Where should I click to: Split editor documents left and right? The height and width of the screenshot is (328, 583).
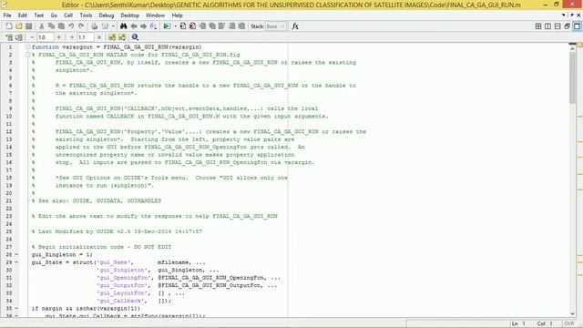(547, 26)
